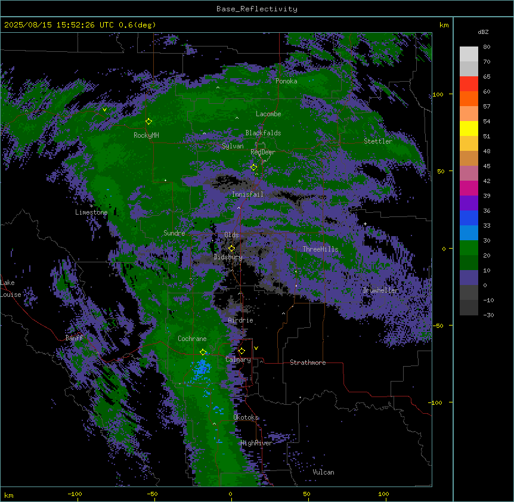
Task: Select the Cochrane city label
Action: tap(192, 339)
